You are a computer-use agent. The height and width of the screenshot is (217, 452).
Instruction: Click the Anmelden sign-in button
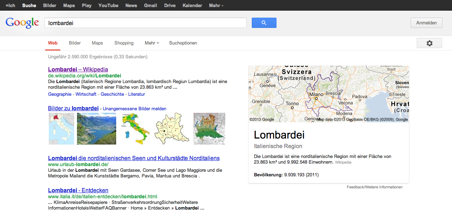pos(426,23)
